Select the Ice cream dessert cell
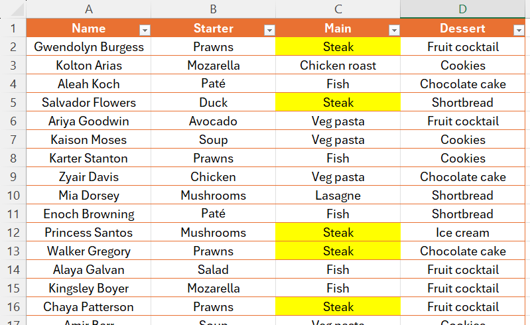The width and height of the screenshot is (530, 325). [462, 233]
